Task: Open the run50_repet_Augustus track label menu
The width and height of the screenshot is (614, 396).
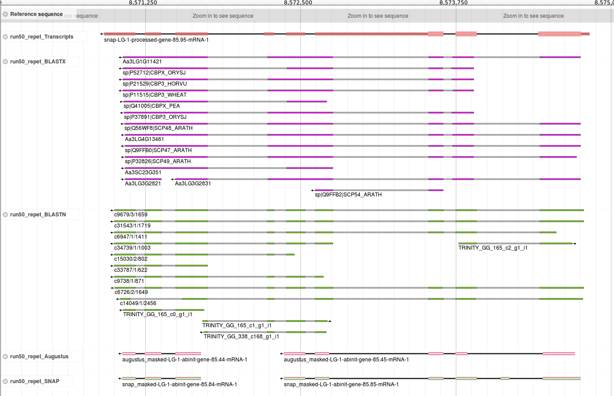Action: [x=39, y=357]
